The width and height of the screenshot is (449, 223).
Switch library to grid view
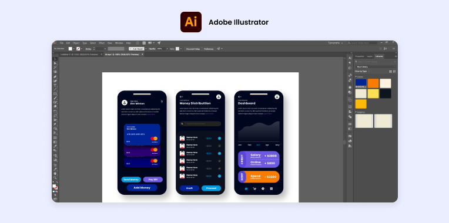pyautogui.click(x=390, y=72)
